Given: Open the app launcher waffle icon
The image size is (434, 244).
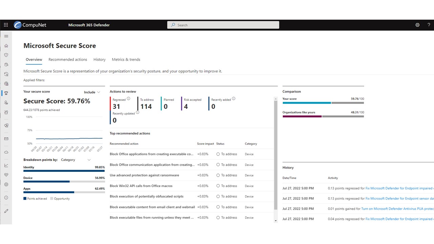Looking at the screenshot, I should pyautogui.click(x=6, y=25).
